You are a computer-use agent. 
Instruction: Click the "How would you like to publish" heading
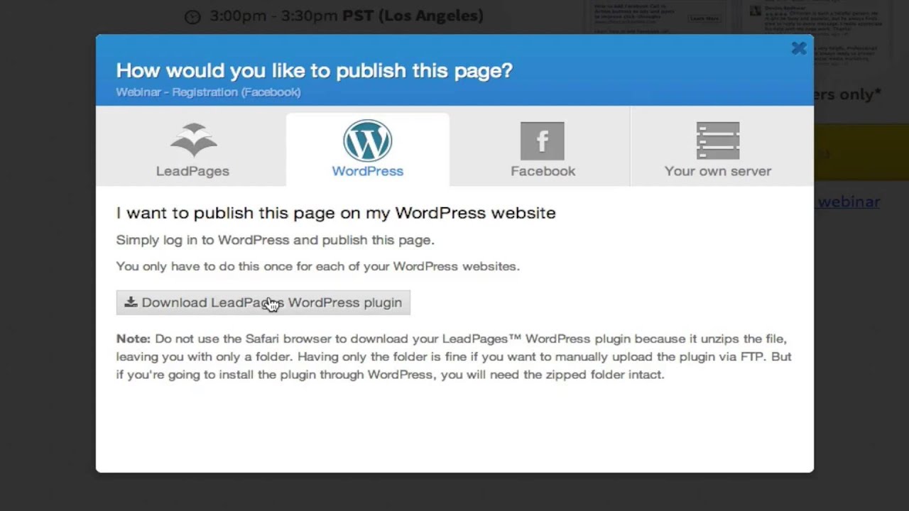[x=314, y=70]
